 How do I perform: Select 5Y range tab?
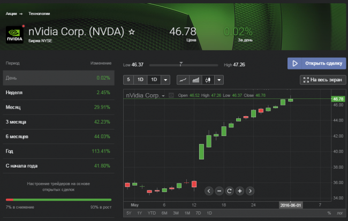click(x=128, y=213)
